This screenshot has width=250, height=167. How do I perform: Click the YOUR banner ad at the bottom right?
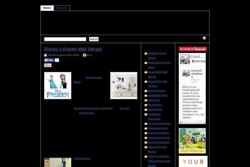193,162
